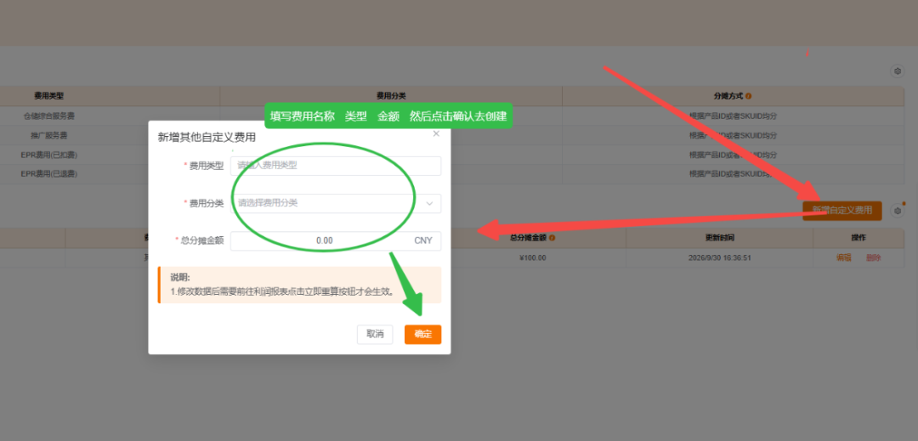Click the 2026/9/30 16:36:51 timestamp cell
This screenshot has width=918, height=441.
tap(720, 258)
